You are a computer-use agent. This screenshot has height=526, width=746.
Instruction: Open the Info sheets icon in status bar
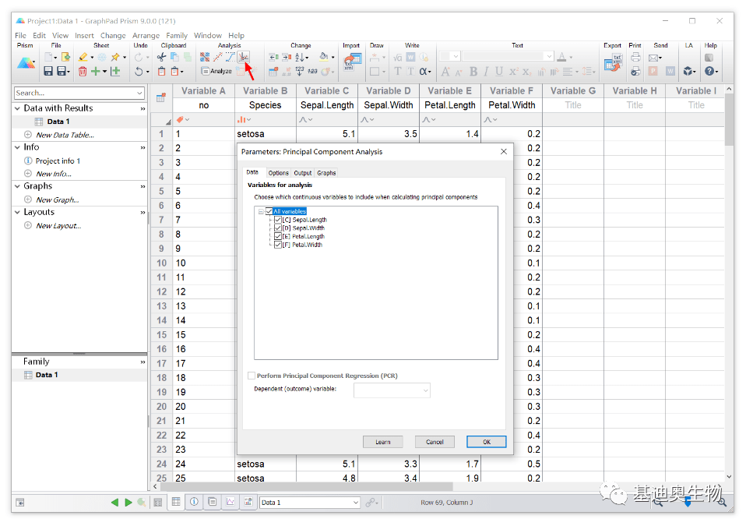tap(194, 503)
